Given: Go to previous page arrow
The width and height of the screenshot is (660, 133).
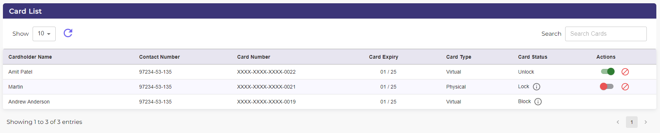Looking at the screenshot, I should pyautogui.click(x=618, y=122).
